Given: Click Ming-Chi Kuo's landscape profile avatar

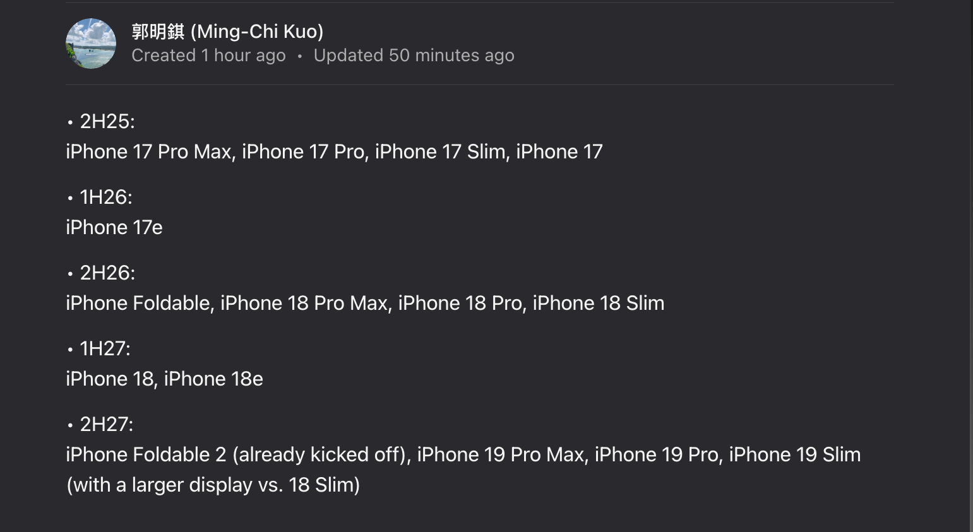Looking at the screenshot, I should coord(91,44).
